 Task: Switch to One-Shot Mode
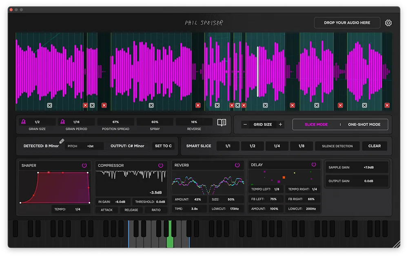coord(364,125)
